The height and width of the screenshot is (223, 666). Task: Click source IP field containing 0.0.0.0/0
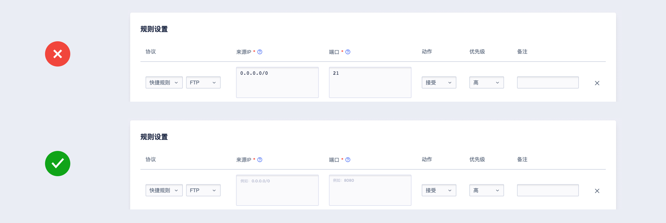pos(277,83)
